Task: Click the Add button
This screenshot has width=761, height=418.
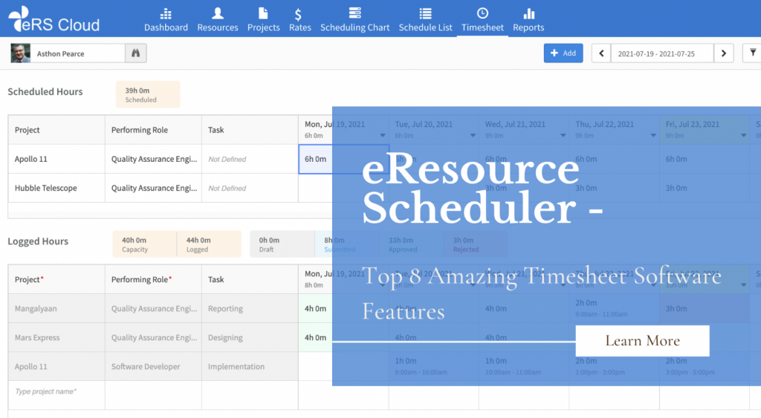Action: coord(563,53)
